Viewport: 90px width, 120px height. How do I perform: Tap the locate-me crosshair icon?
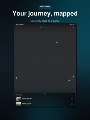pos(74,27)
